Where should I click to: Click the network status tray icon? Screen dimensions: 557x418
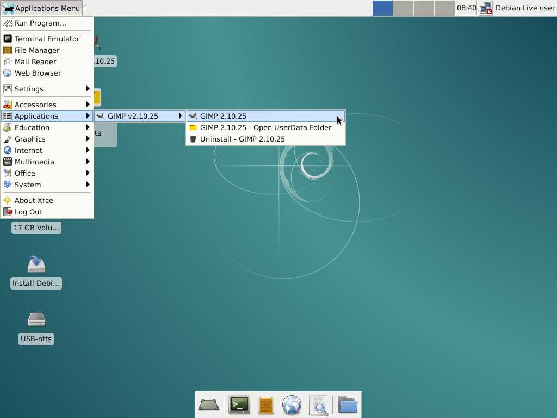485,8
